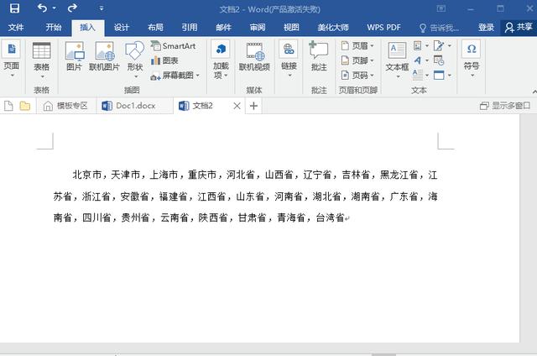Screen dimensions: 537x356
Task: Switch to the 设计 ribbon tab
Action: [122, 28]
